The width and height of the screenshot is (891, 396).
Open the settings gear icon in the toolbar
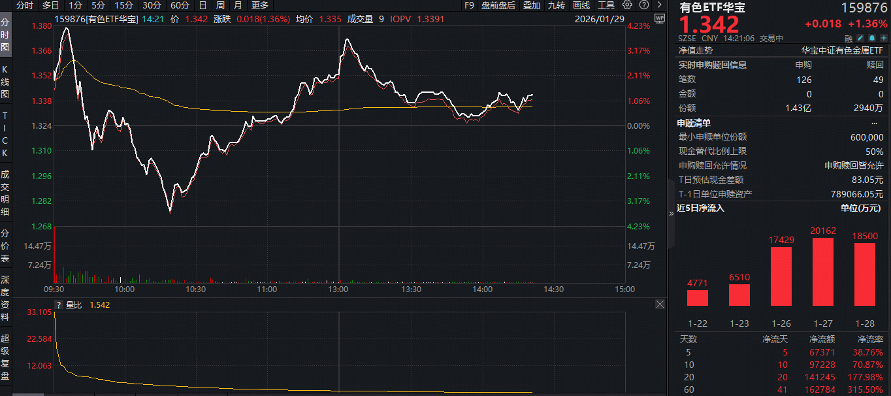[x=627, y=6]
